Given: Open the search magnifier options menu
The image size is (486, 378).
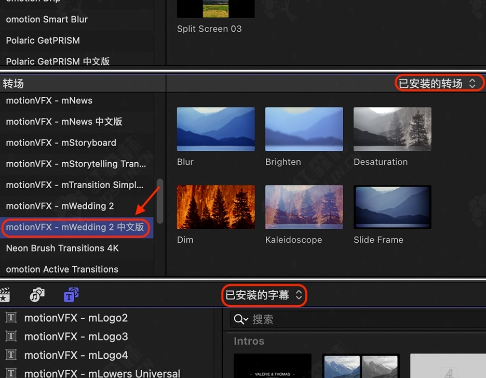Looking at the screenshot, I should [241, 319].
